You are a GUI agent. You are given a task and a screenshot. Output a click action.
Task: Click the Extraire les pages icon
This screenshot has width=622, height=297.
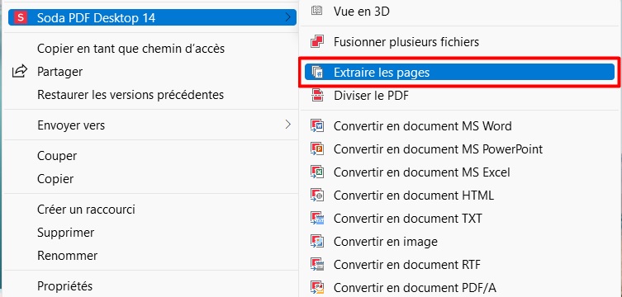[317, 72]
